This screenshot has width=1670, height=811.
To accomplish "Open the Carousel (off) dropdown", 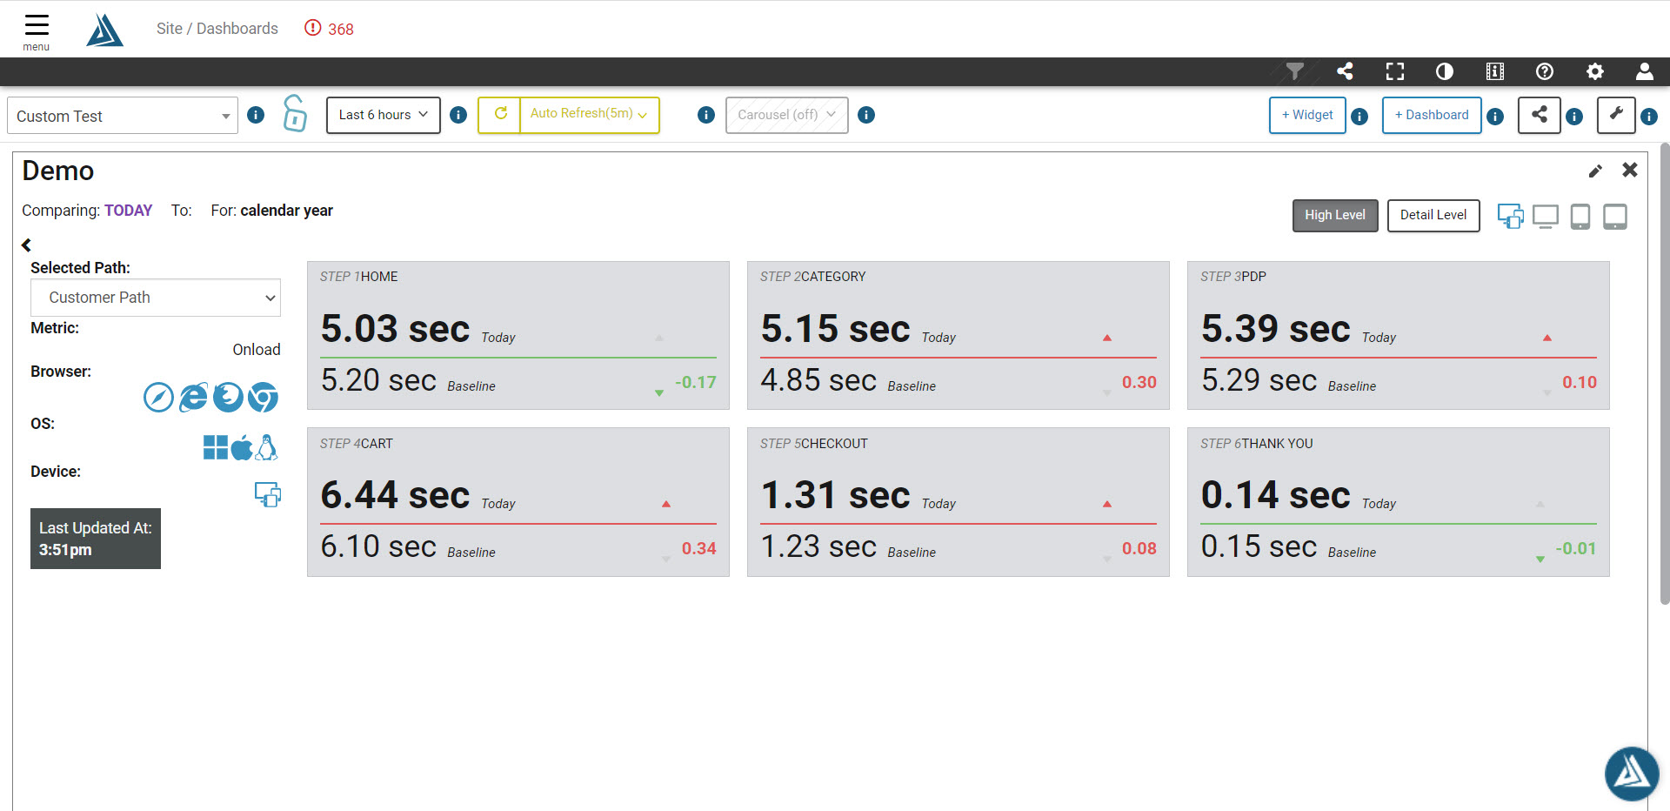I will pos(786,115).
